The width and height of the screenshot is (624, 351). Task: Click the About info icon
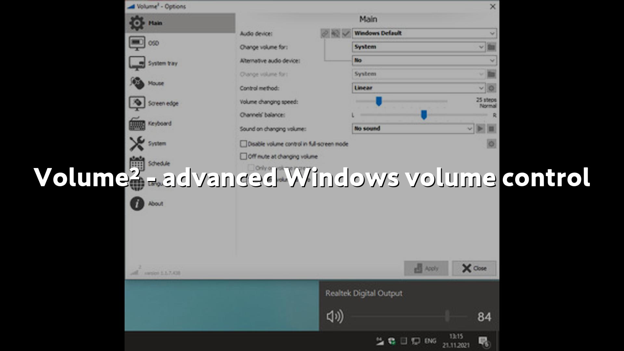[137, 203]
